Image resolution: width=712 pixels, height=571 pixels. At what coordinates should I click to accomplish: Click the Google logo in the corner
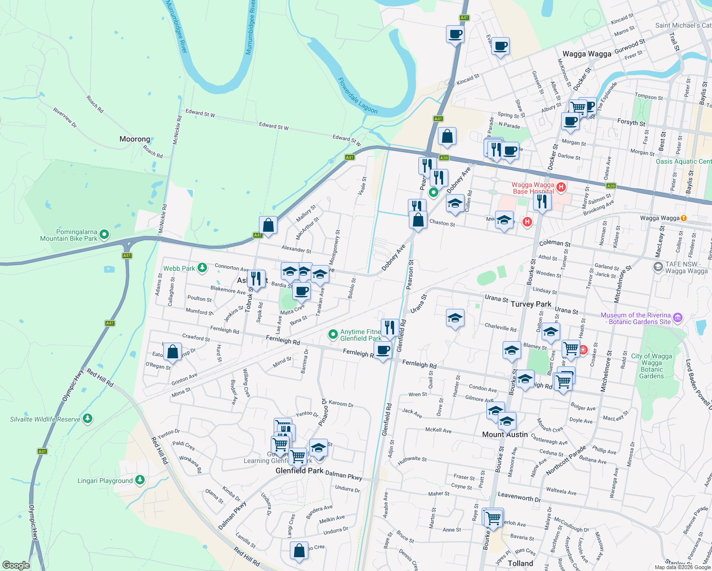16,565
